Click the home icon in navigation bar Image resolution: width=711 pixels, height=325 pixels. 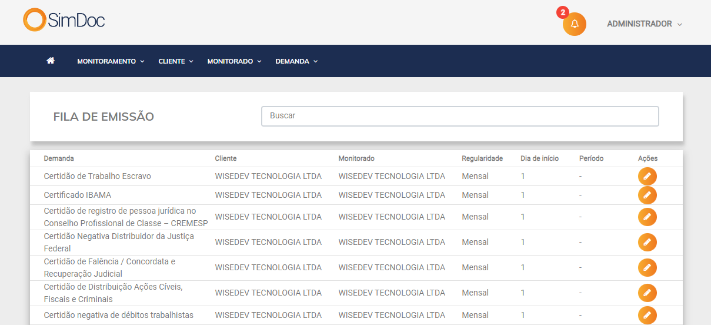[x=51, y=61]
